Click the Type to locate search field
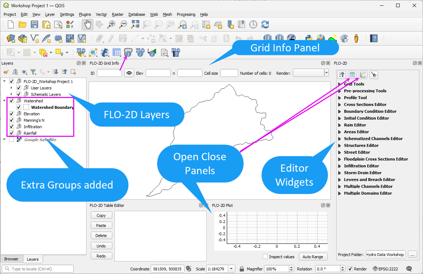423x274 pixels. point(38,269)
